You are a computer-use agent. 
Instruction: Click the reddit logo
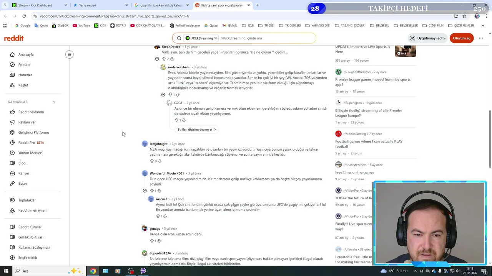point(14,38)
